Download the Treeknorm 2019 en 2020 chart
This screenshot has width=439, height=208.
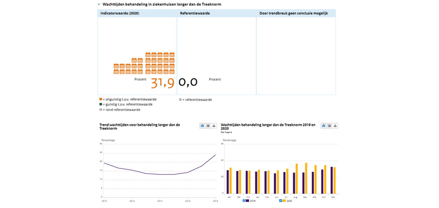tap(335, 126)
